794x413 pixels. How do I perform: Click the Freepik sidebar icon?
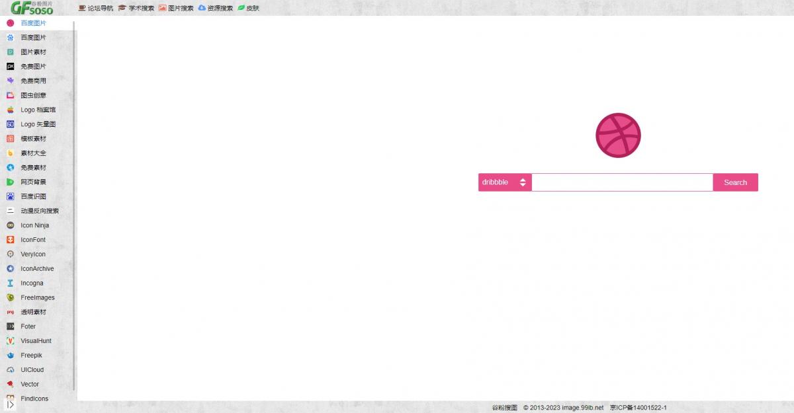[10, 356]
